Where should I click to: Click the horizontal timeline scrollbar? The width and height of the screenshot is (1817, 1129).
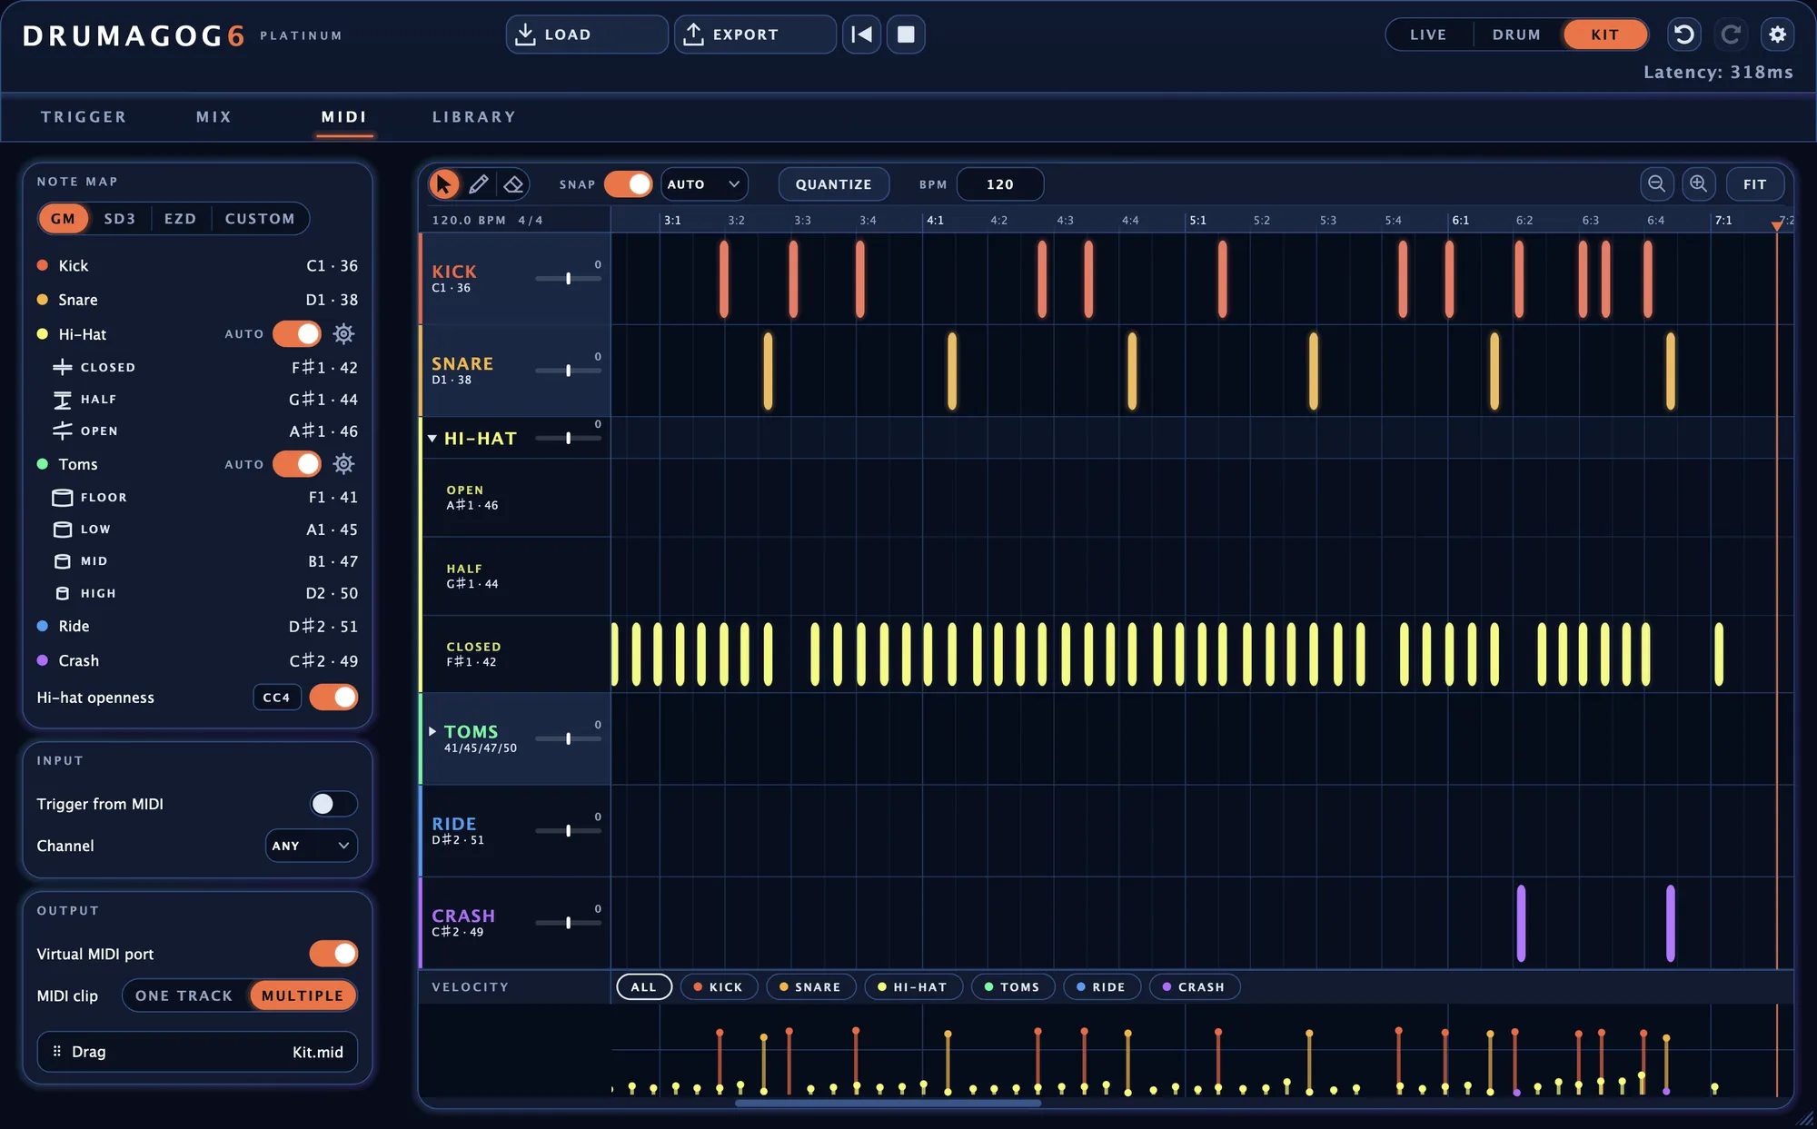point(888,1104)
